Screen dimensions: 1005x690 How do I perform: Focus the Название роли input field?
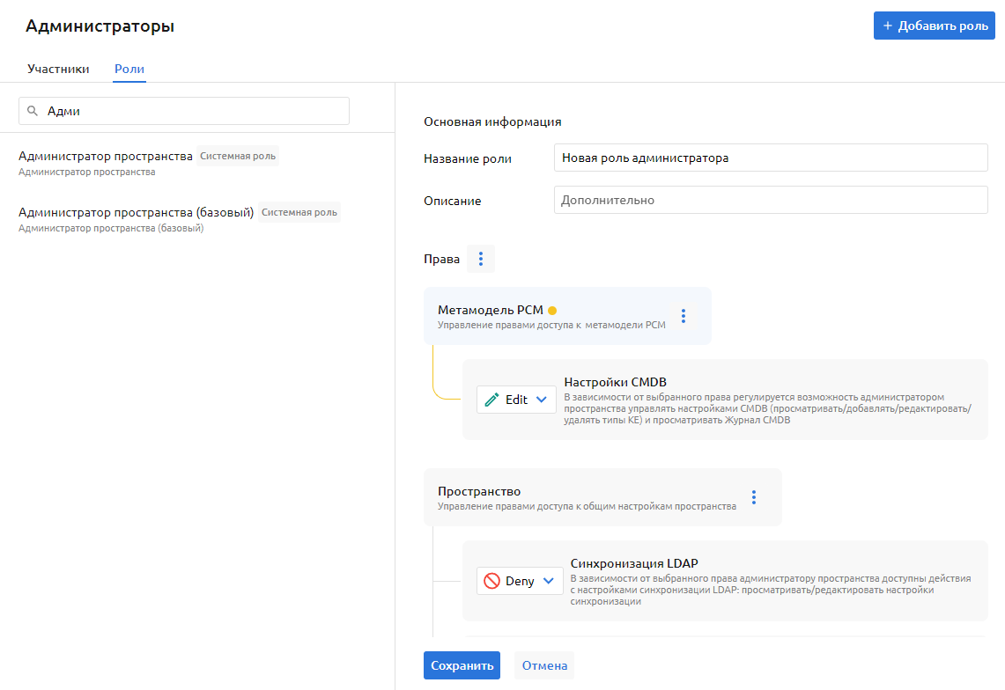[771, 158]
